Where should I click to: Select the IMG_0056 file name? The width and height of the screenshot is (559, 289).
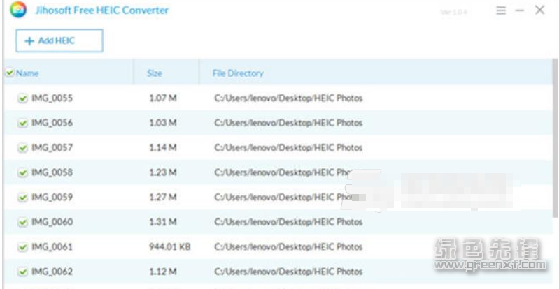52,123
